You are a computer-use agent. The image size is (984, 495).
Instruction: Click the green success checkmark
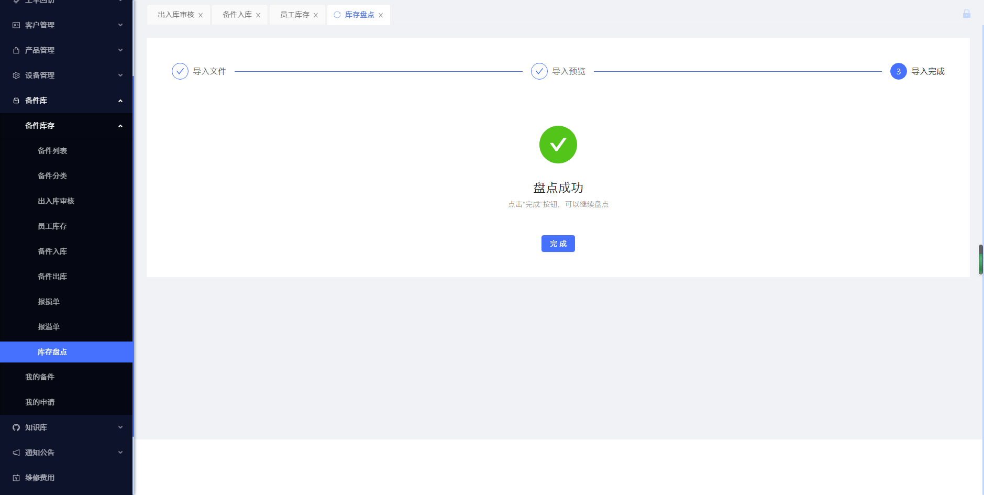point(558,144)
